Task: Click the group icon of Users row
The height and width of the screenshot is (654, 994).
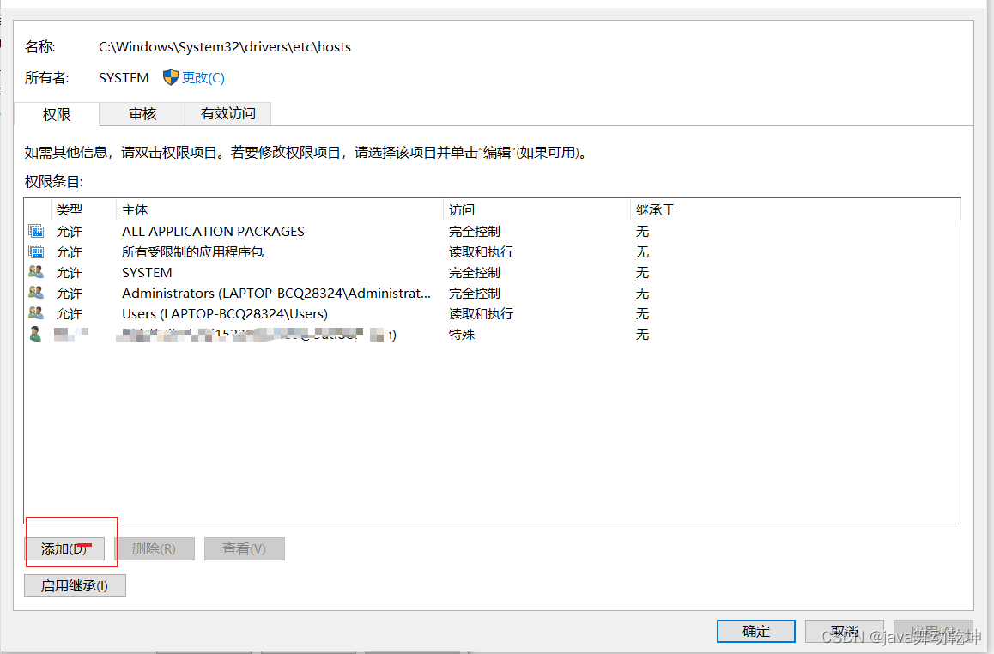Action: (x=36, y=313)
